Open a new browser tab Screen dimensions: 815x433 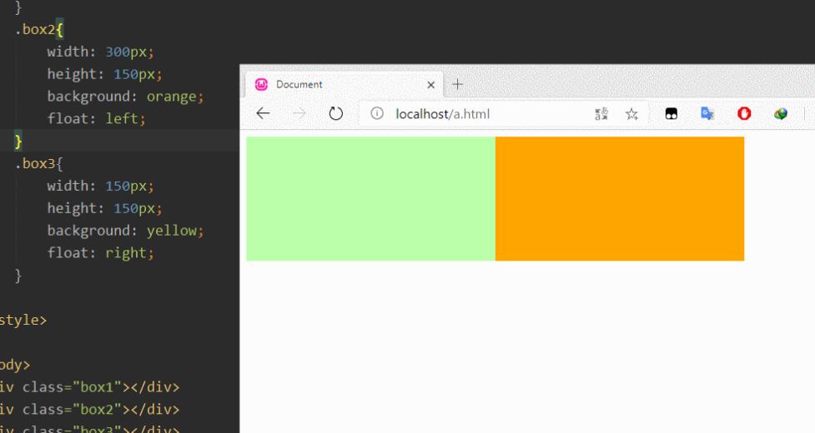[x=457, y=84]
